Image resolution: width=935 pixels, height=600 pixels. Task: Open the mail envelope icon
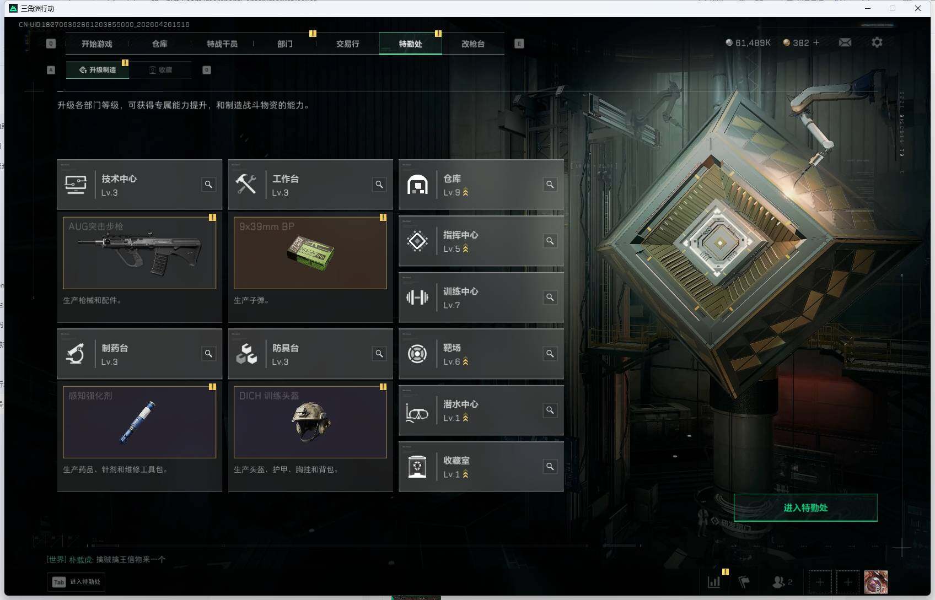point(845,42)
